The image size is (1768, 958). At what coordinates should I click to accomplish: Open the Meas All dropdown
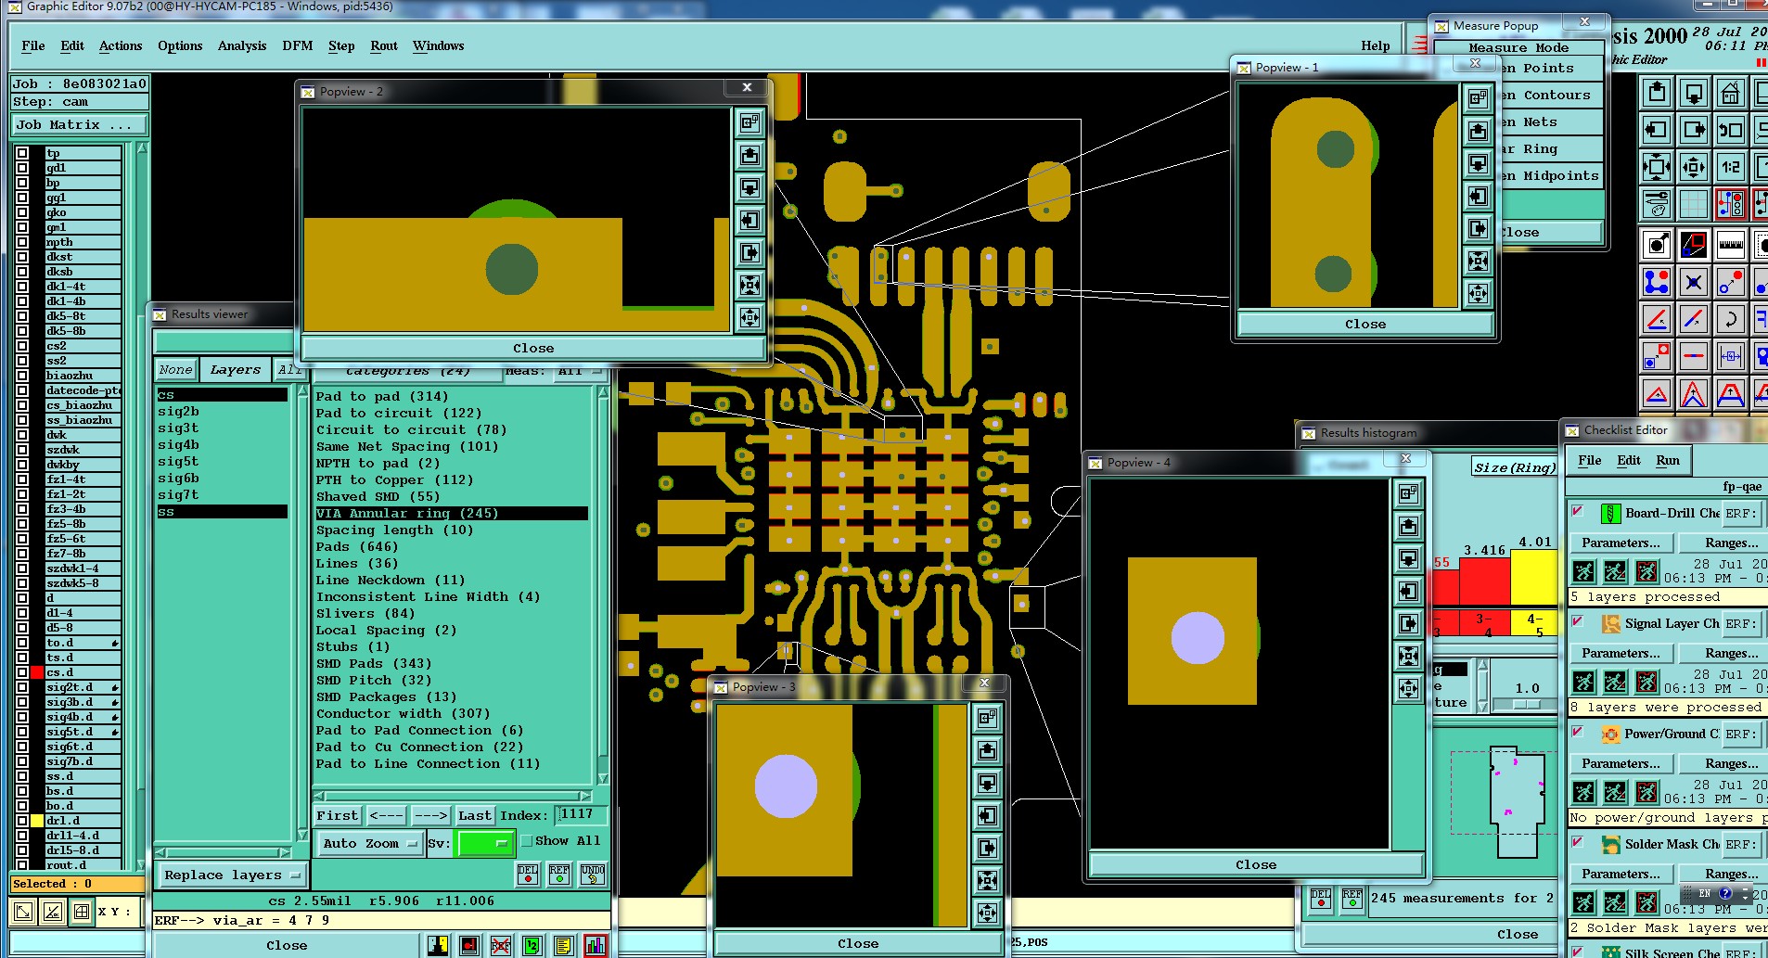[580, 372]
